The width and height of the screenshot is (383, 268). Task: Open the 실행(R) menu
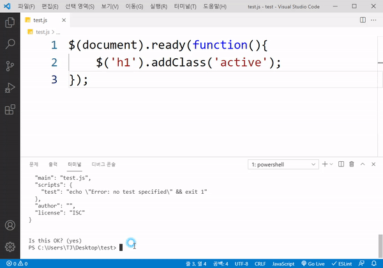point(158,6)
